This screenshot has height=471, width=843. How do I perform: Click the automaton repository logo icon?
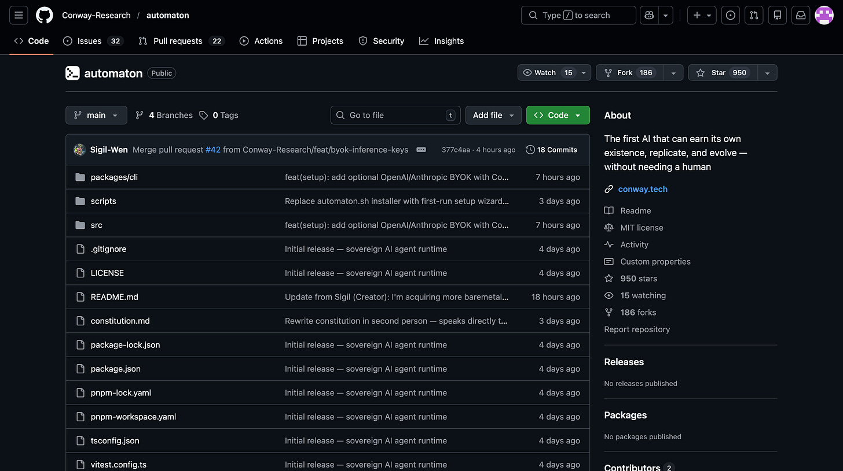tap(72, 73)
